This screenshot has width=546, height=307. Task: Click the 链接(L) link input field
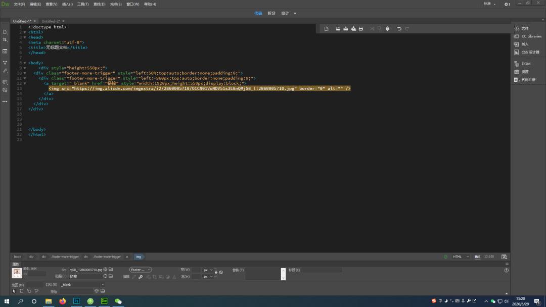pos(85,276)
